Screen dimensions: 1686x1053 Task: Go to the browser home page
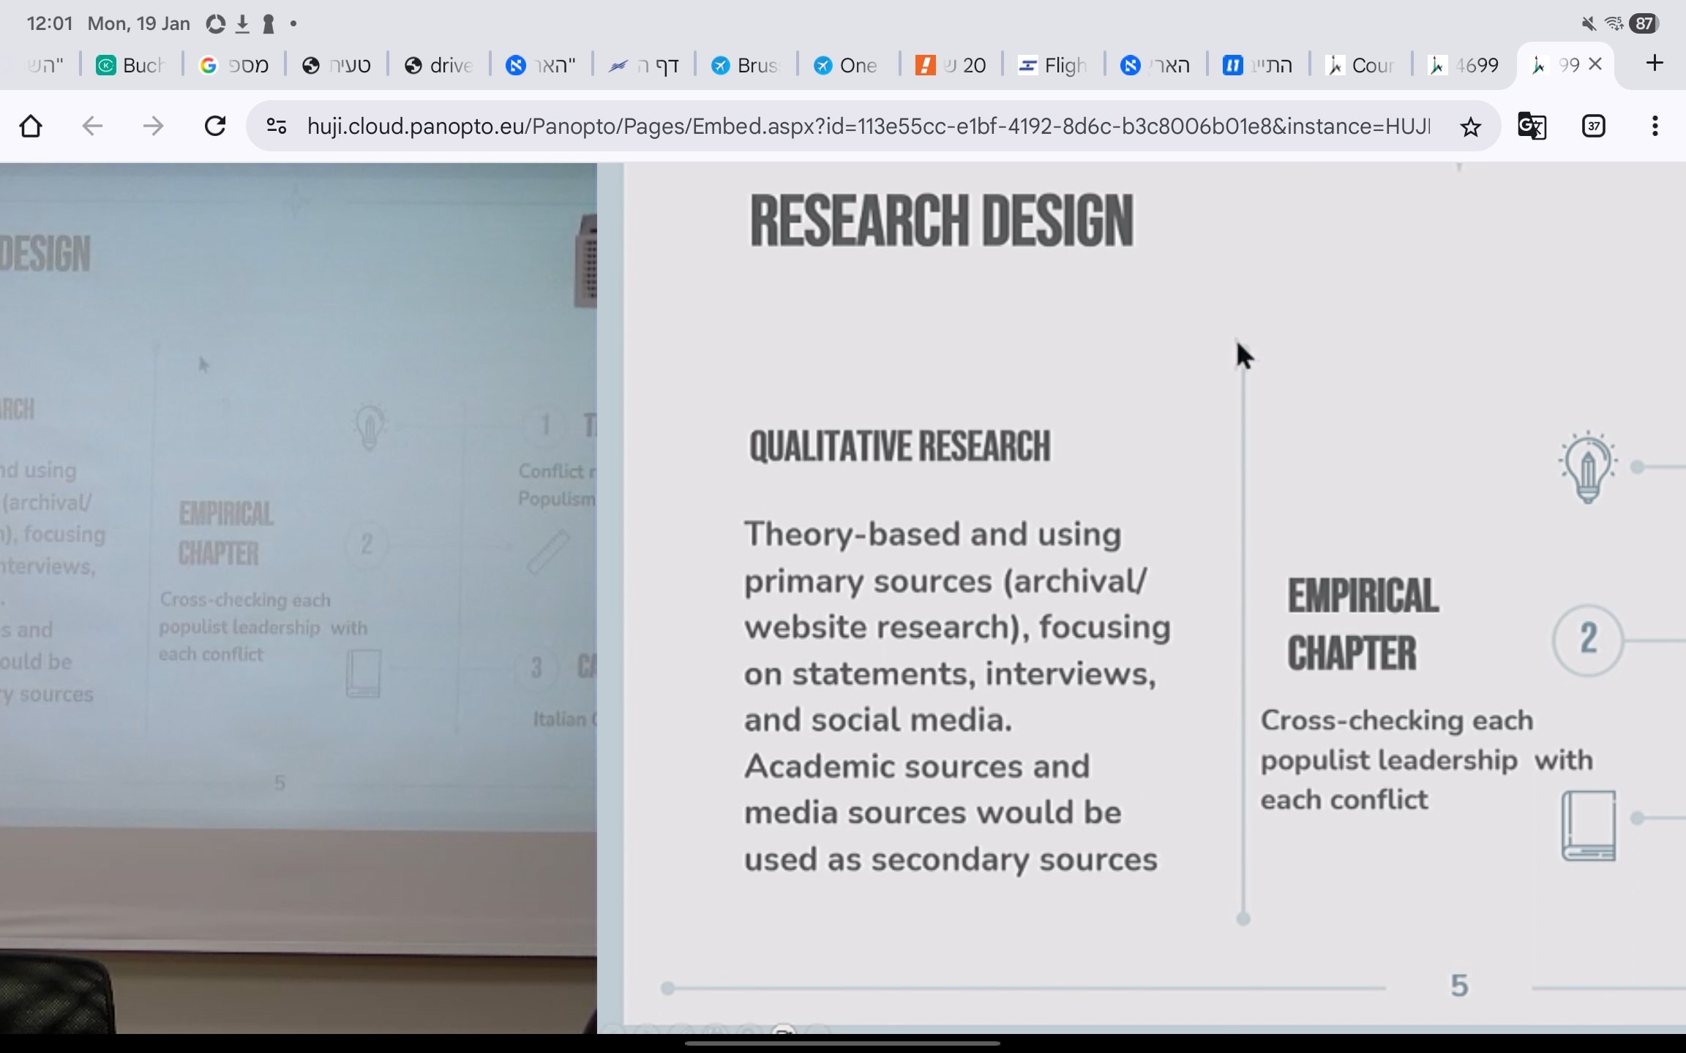coord(31,127)
